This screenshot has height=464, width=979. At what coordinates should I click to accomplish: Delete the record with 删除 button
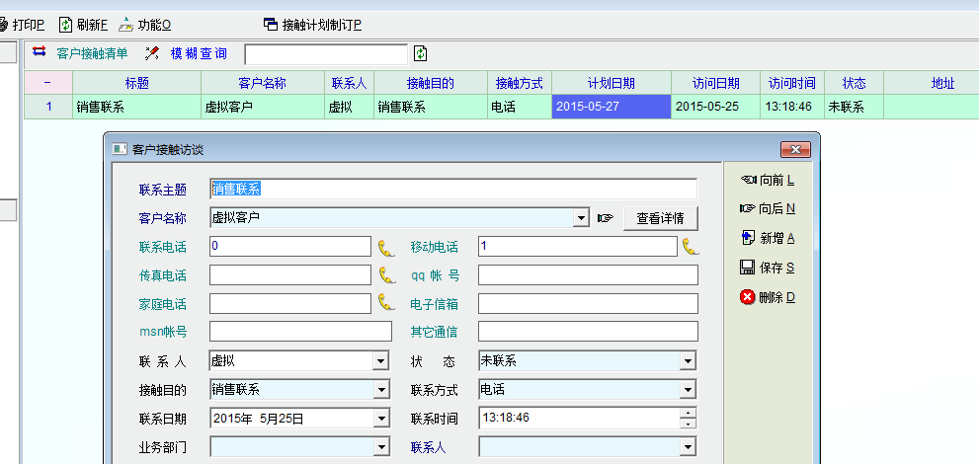tap(768, 297)
